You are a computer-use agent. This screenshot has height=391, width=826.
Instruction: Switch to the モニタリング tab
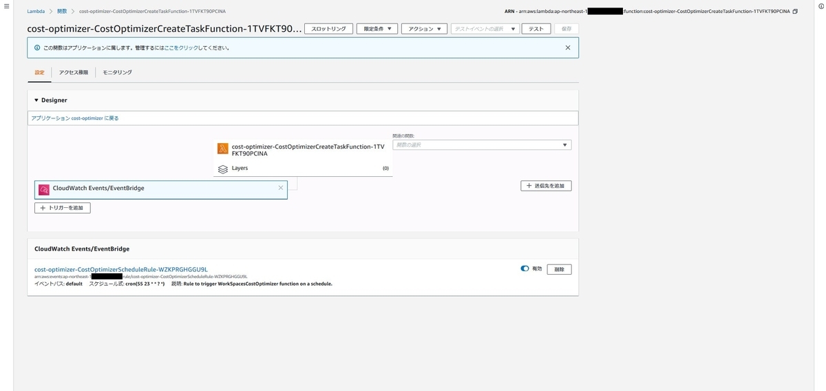pyautogui.click(x=118, y=72)
